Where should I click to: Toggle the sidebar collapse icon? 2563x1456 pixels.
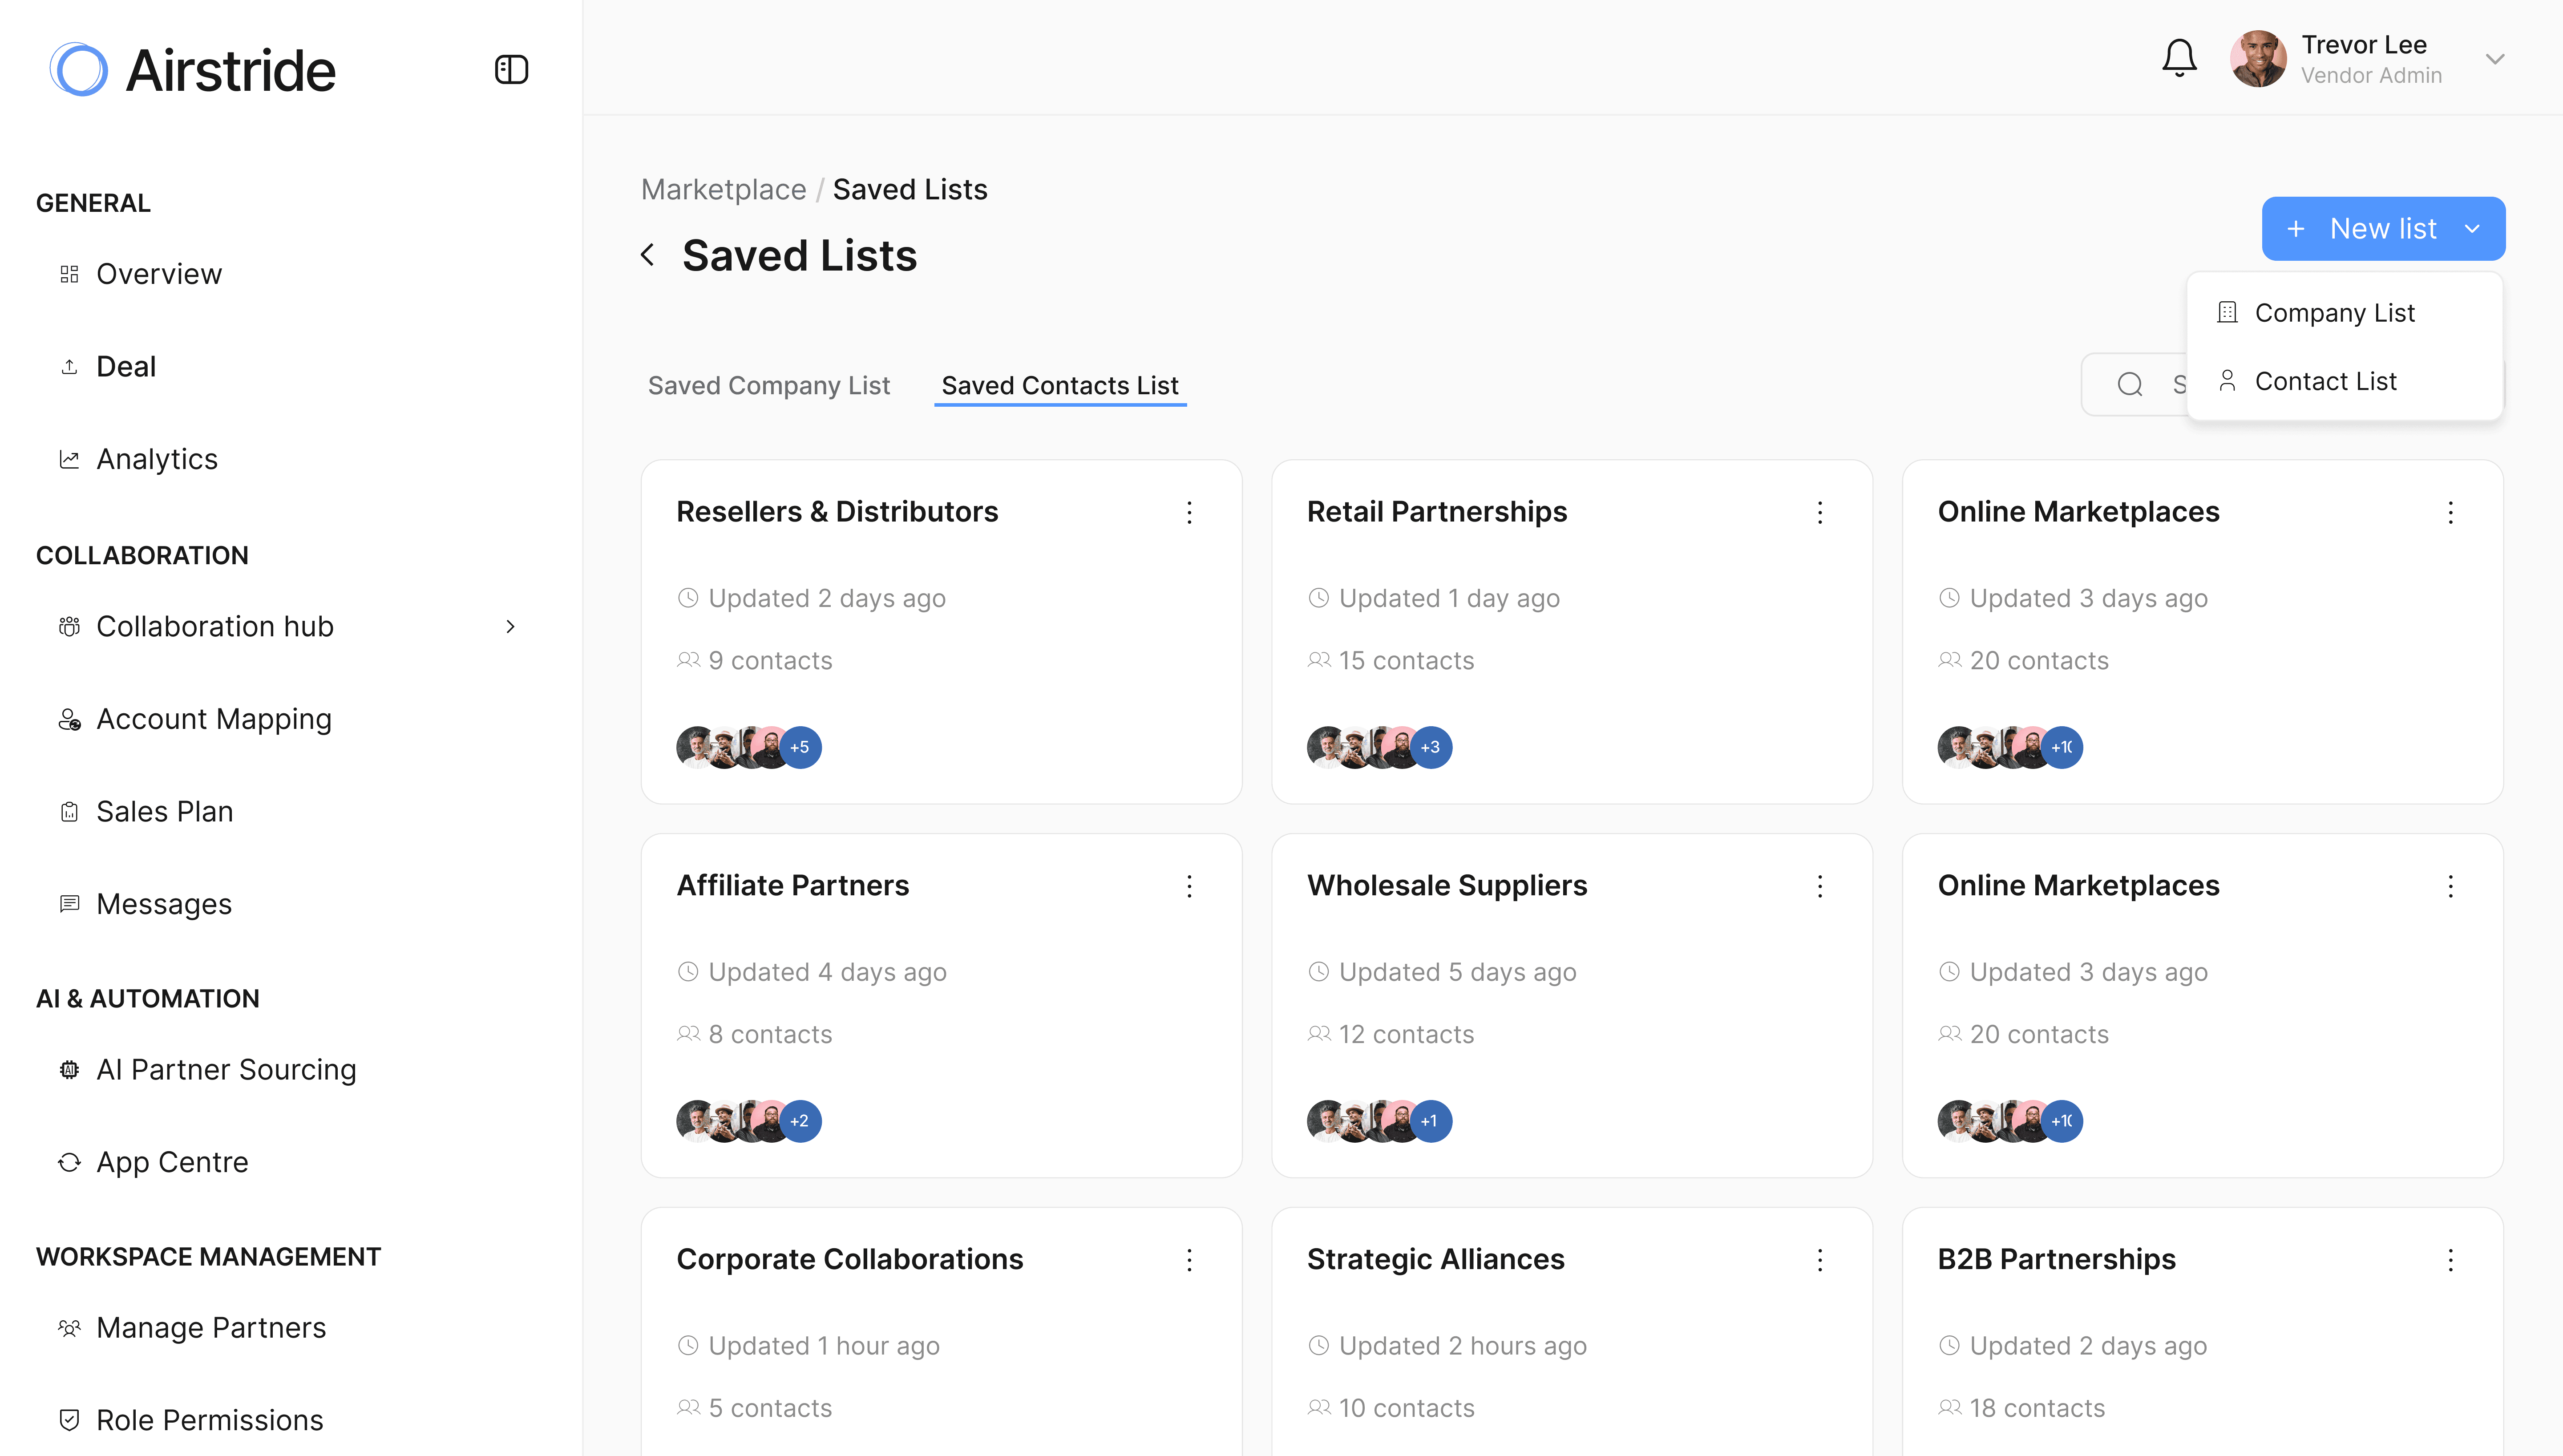tap(511, 70)
